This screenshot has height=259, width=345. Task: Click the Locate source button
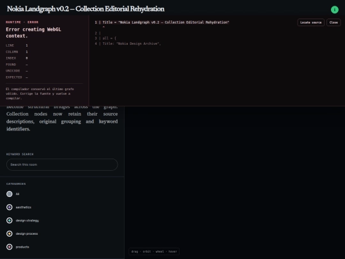pos(310,22)
